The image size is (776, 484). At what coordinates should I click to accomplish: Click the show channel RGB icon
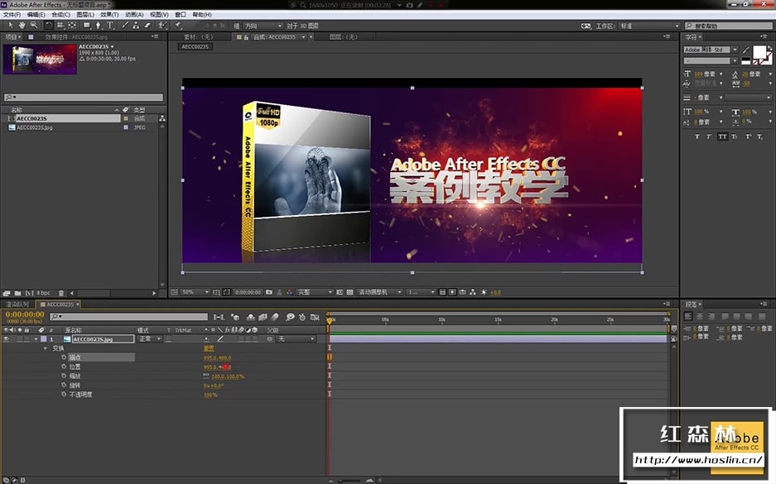[x=290, y=292]
